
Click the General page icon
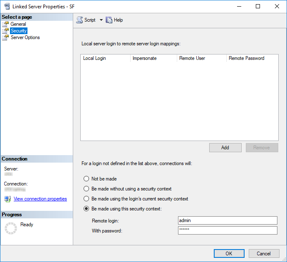5,24
